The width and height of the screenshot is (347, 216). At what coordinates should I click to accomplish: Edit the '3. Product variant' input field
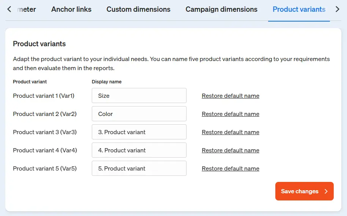click(x=139, y=132)
